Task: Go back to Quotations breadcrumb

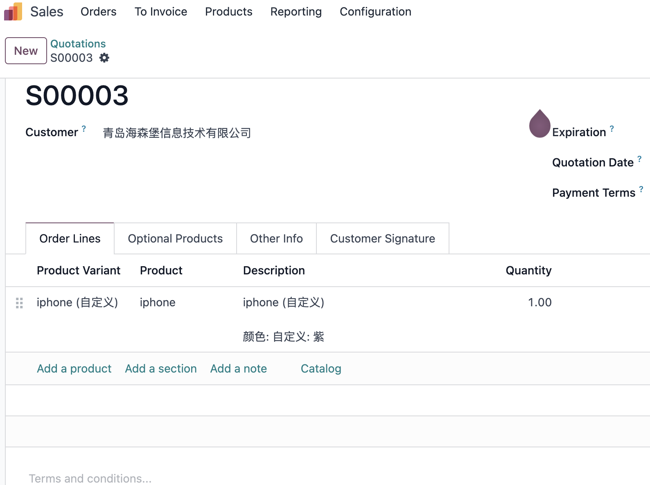Action: [x=78, y=44]
